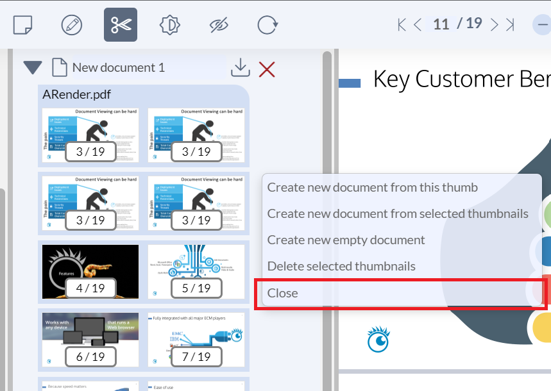Delete New document 1 with red X
This screenshot has height=391, width=551.
267,69
